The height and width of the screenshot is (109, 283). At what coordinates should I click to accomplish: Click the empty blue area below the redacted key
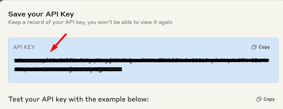pyautogui.click(x=143, y=77)
